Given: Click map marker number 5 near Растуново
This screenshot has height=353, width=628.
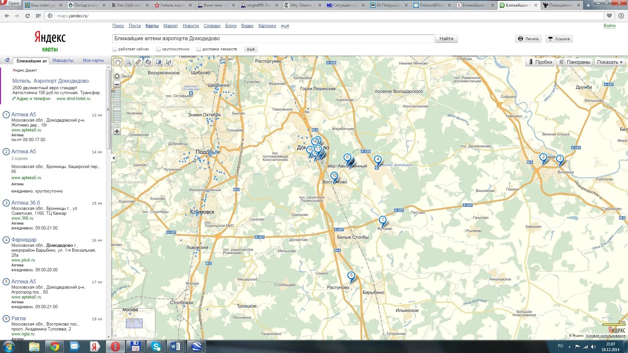Looking at the screenshot, I should point(351,276).
